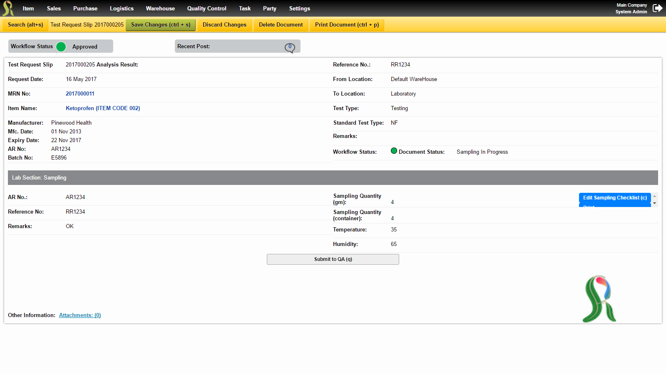
Task: Click the colorful logo at bottom right
Action: click(x=599, y=299)
